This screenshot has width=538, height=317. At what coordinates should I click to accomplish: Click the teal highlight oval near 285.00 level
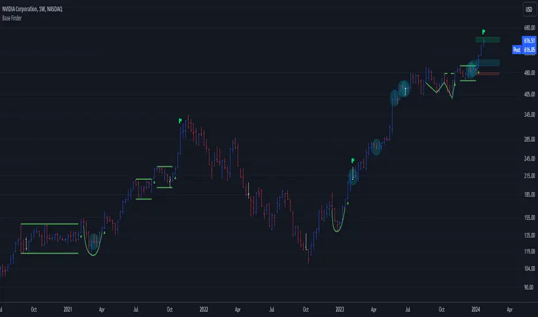coord(376,148)
